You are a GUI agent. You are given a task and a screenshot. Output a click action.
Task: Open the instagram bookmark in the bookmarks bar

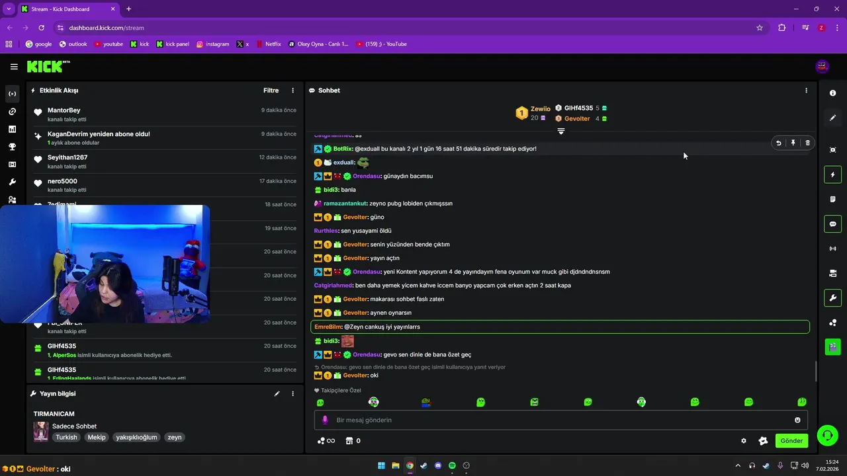(212, 44)
